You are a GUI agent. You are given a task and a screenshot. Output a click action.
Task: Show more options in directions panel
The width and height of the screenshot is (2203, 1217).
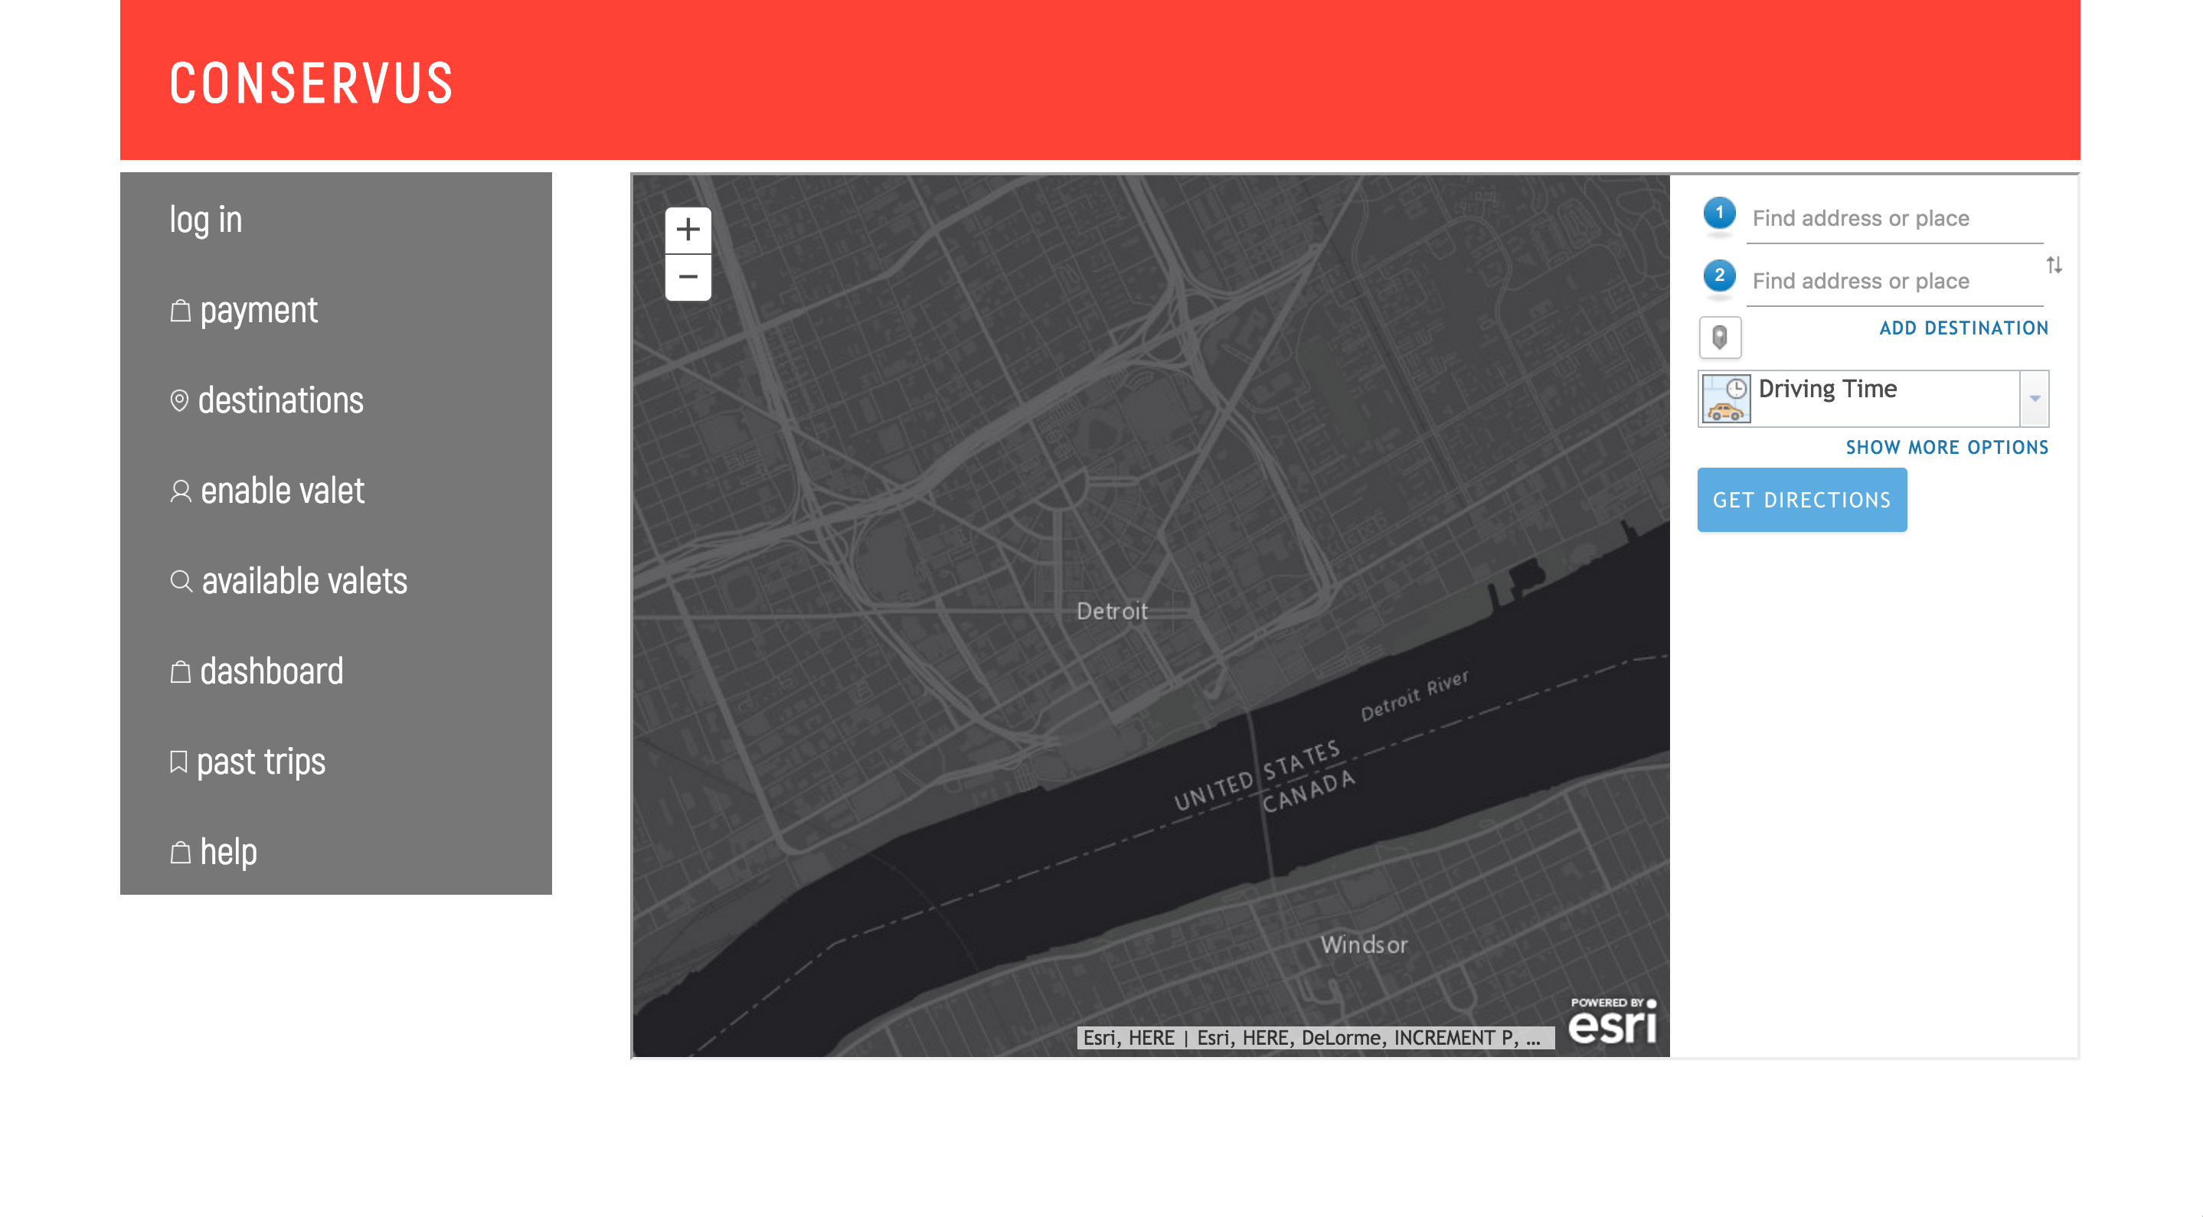click(x=1946, y=448)
